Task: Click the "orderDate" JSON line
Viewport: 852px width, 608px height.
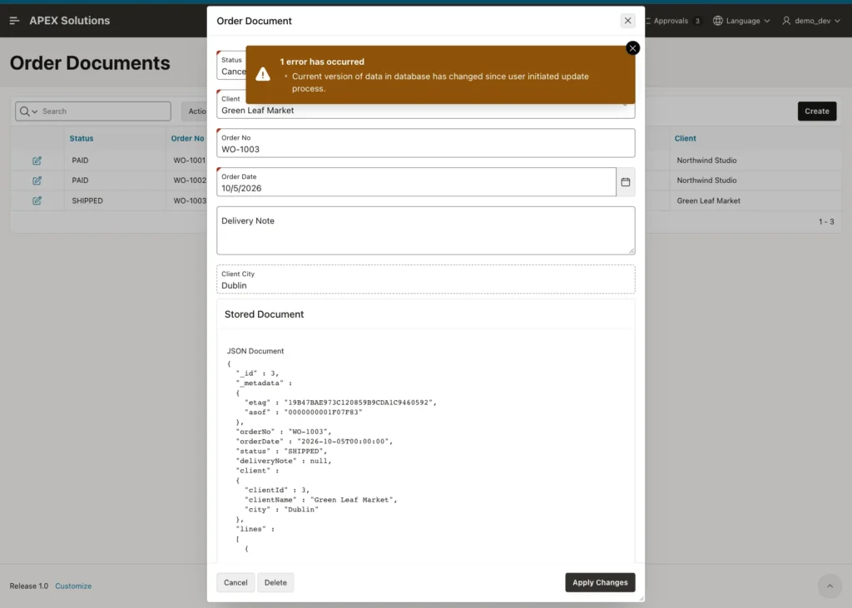Action: tap(314, 442)
